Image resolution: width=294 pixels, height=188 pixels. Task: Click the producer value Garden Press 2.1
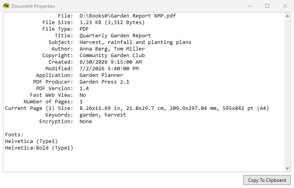point(104,82)
